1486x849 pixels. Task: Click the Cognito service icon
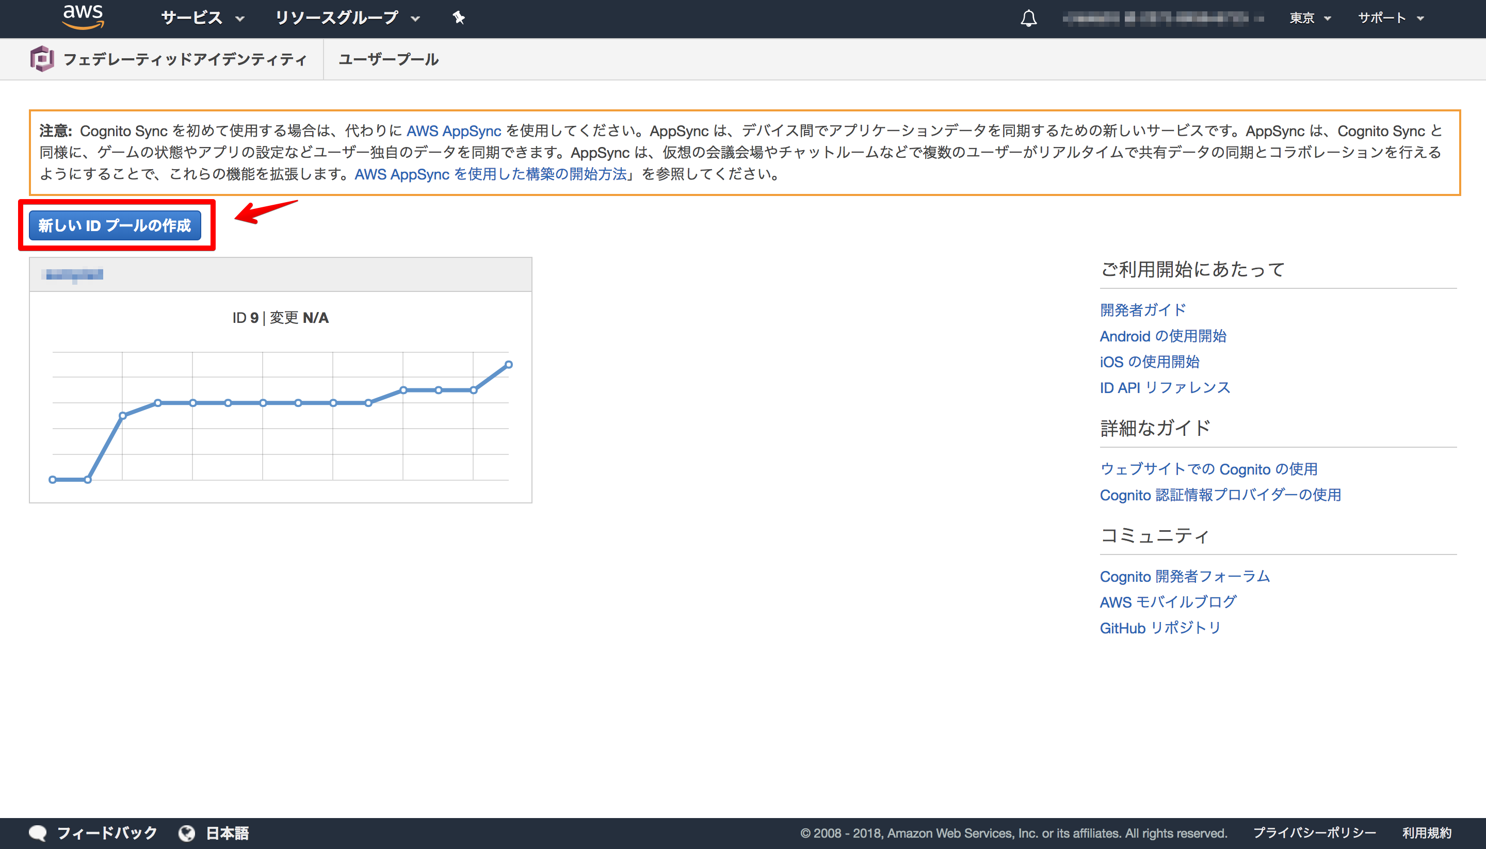pos(42,59)
